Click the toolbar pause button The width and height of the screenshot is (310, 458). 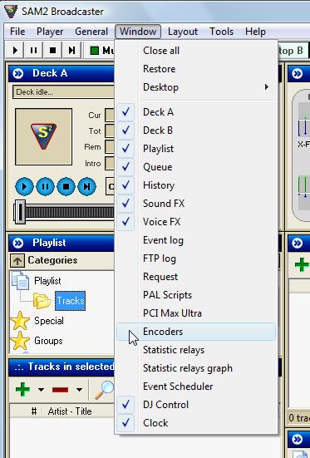tap(33, 51)
